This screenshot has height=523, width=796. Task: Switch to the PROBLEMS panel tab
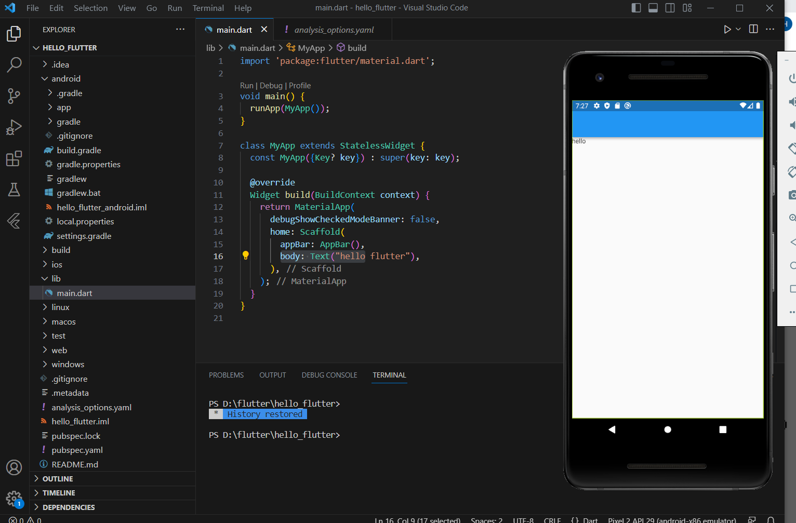tap(226, 375)
